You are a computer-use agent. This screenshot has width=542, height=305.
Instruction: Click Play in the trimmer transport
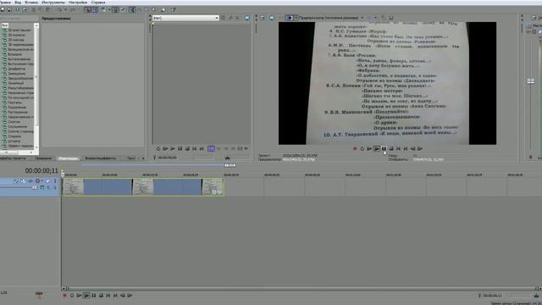coord(173,149)
